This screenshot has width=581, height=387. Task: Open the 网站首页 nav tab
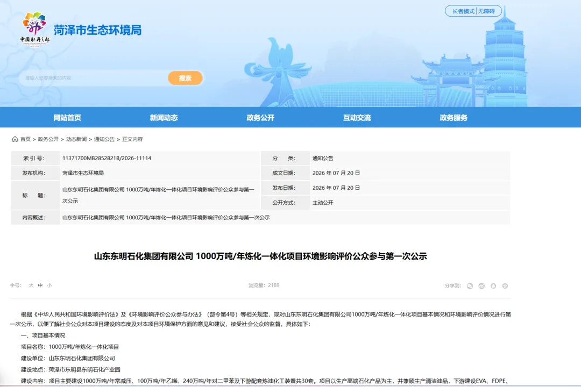tap(67, 117)
